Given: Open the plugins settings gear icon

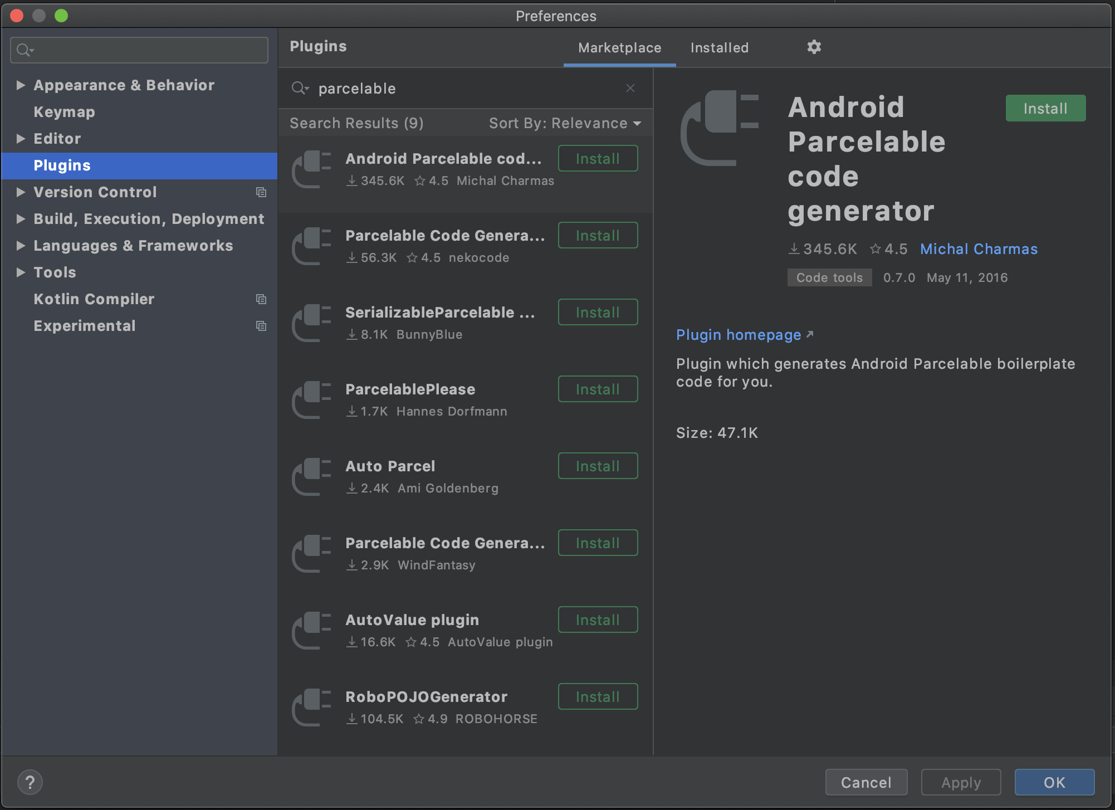Looking at the screenshot, I should tap(814, 47).
